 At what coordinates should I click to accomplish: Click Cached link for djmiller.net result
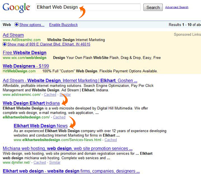pos(40,162)
